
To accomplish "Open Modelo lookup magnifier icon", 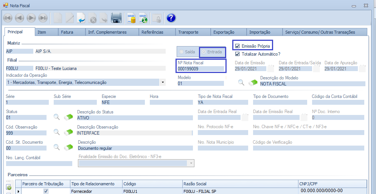I will point(241,82).
